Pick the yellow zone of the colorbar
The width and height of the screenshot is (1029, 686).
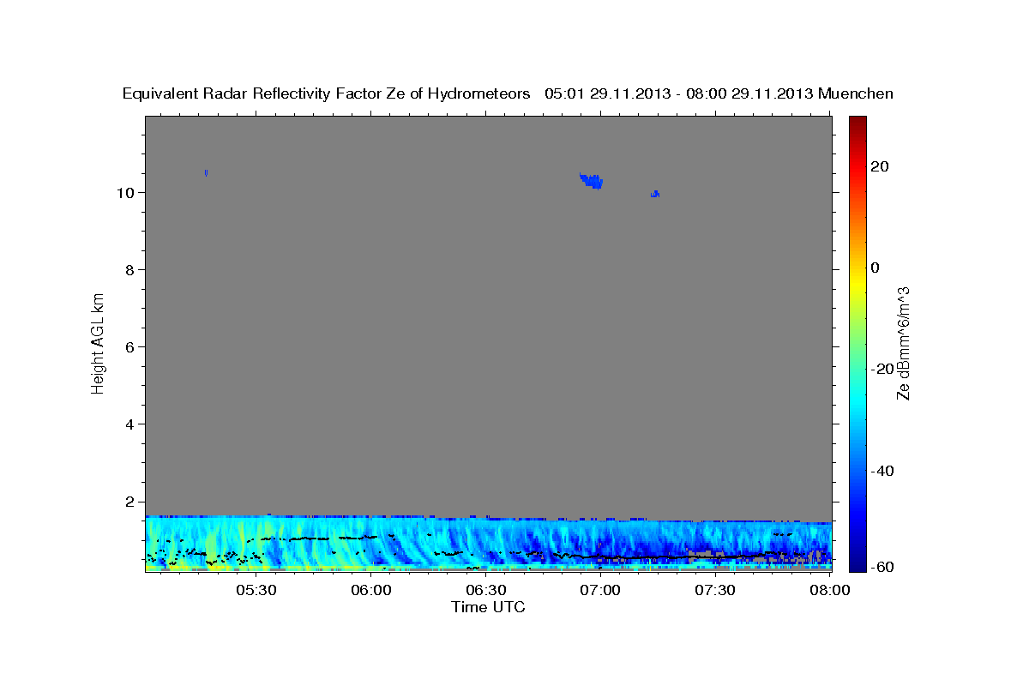click(857, 283)
